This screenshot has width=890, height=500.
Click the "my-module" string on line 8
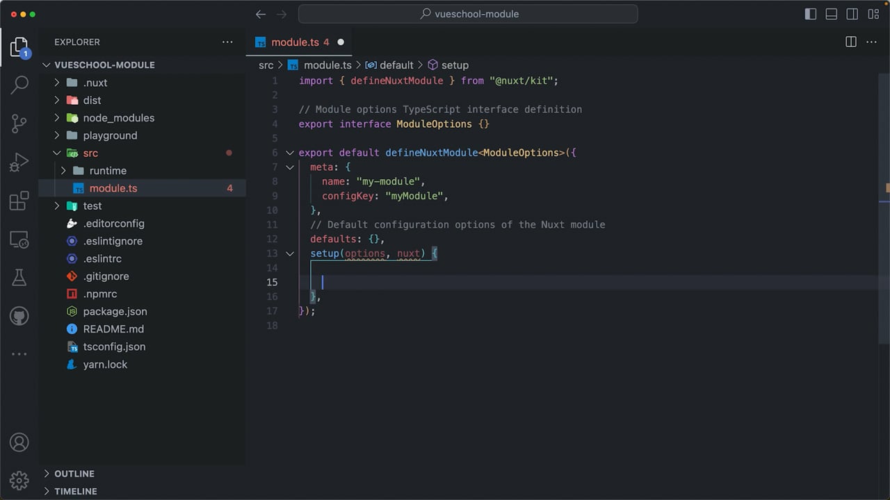point(388,181)
